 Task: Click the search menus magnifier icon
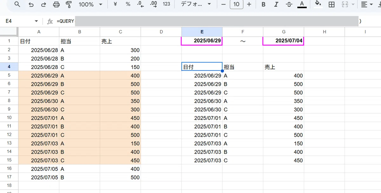(17, 4)
